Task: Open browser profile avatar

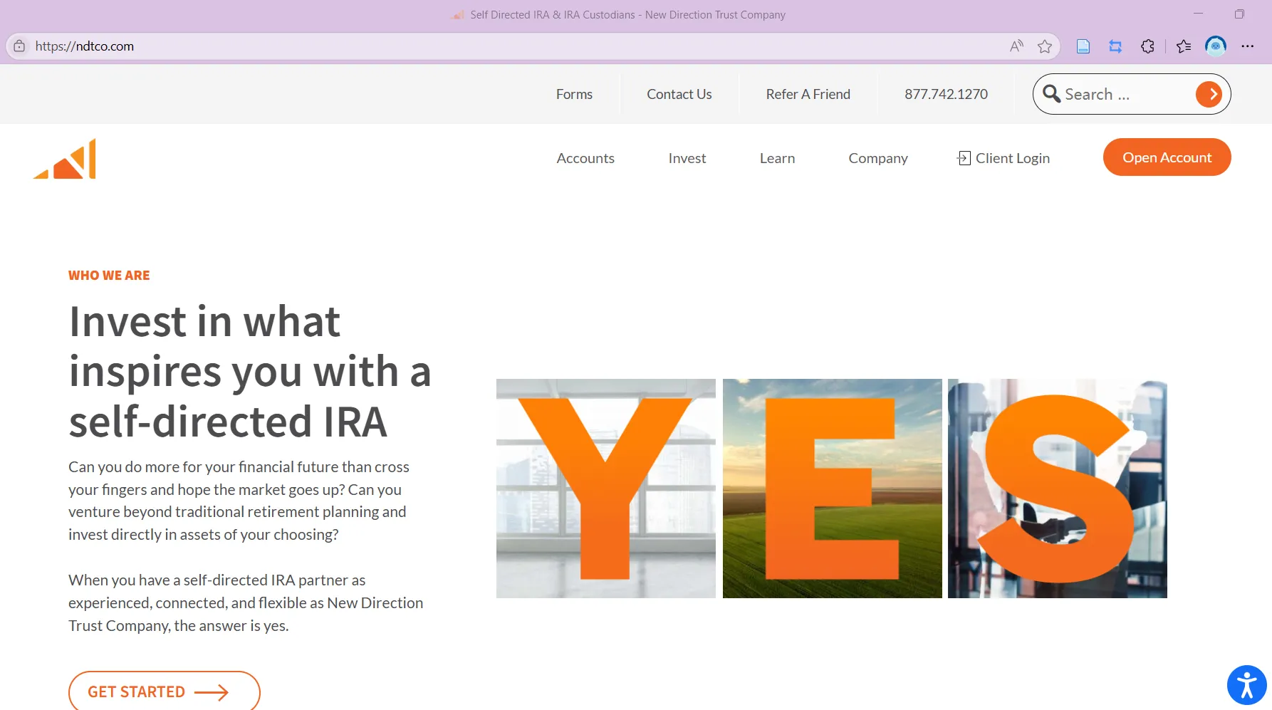Action: click(x=1216, y=46)
